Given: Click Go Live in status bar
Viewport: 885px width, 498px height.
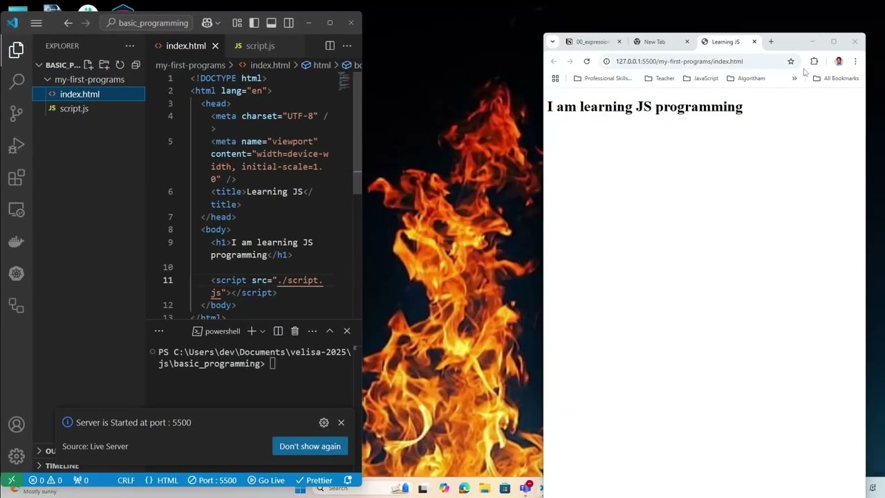Looking at the screenshot, I should pos(265,480).
